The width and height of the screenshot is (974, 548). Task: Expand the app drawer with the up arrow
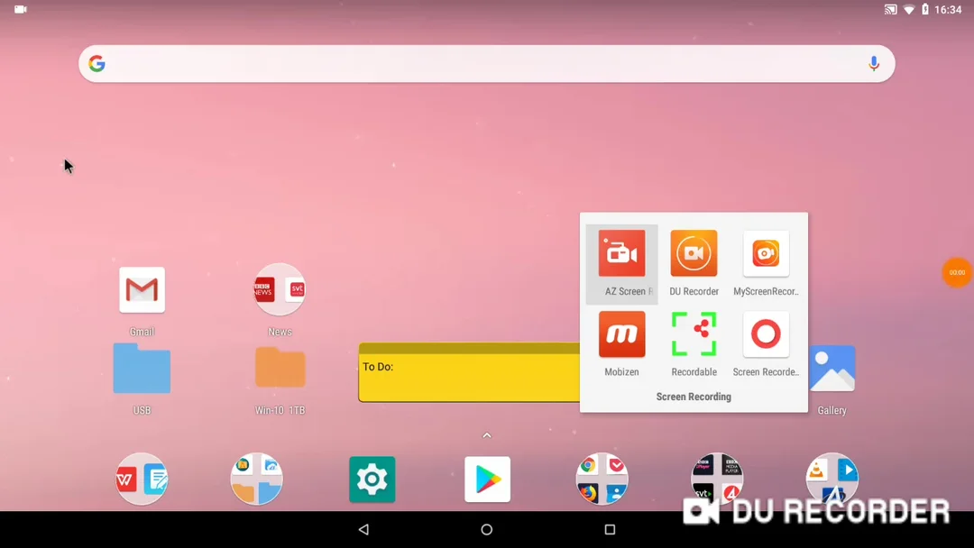click(487, 435)
